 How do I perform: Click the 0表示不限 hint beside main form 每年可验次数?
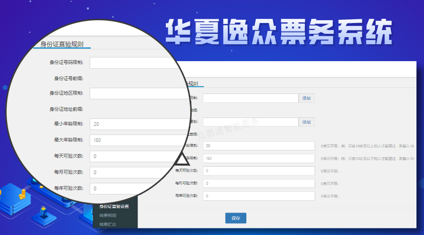[x=330, y=196]
